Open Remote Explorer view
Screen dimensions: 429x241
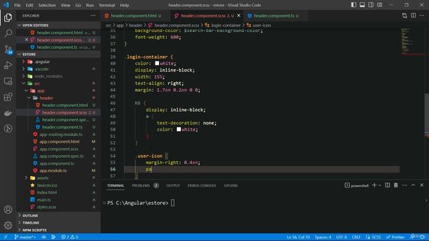pyautogui.click(x=8, y=81)
